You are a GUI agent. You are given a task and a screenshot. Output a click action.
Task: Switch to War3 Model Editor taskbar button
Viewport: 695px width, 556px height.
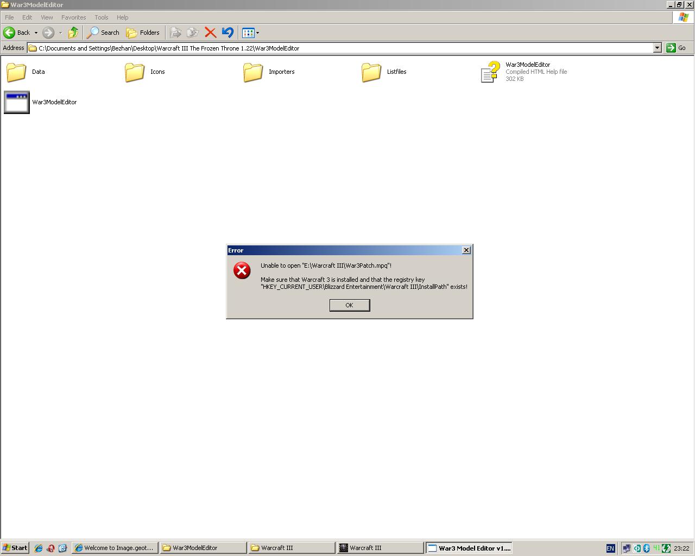[x=469, y=548]
